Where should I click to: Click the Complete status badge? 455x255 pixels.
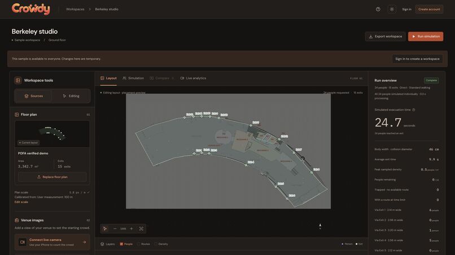(x=431, y=80)
